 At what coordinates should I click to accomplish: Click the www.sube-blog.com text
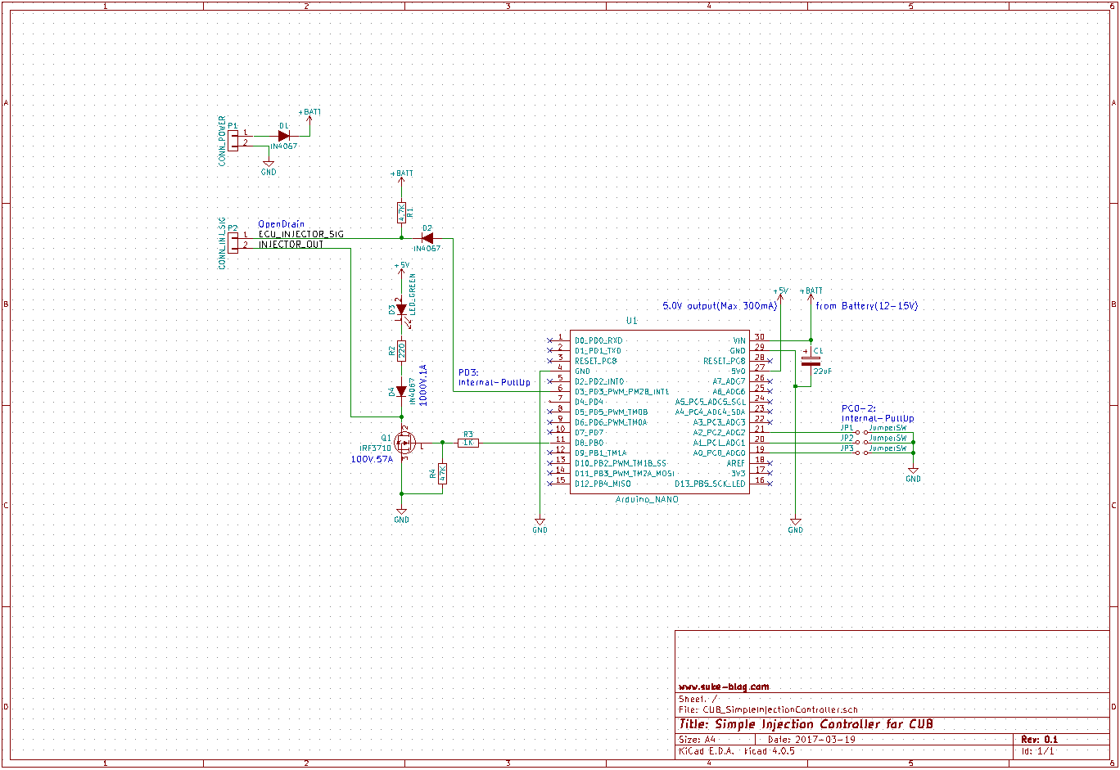coord(724,687)
